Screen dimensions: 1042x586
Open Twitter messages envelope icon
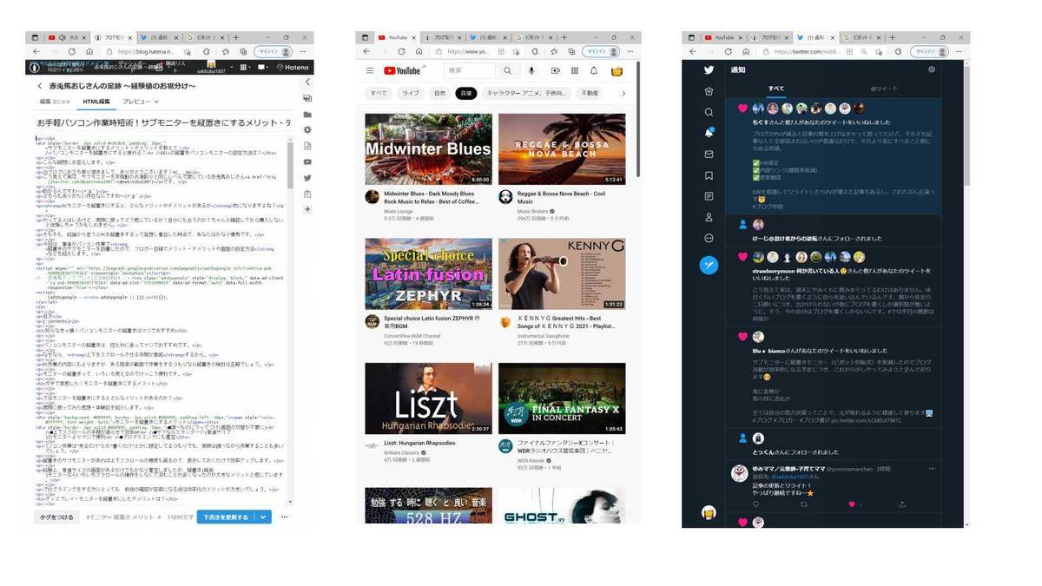(x=709, y=154)
